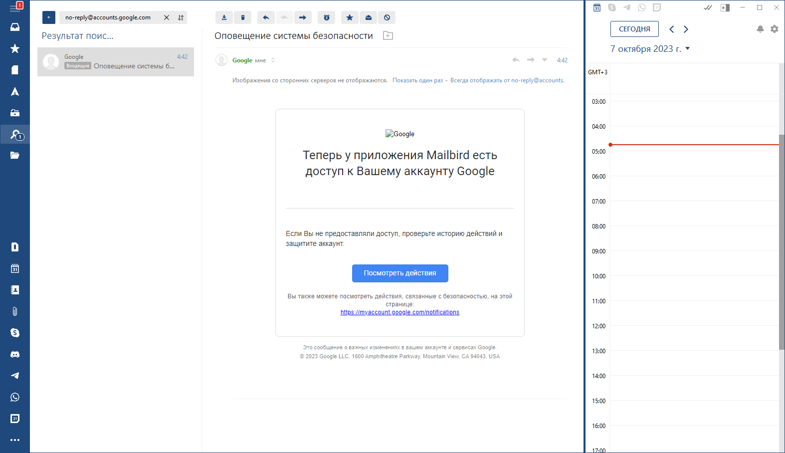The height and width of the screenshot is (453, 785).
Task: Go to next day in calendar
Action: [x=686, y=29]
